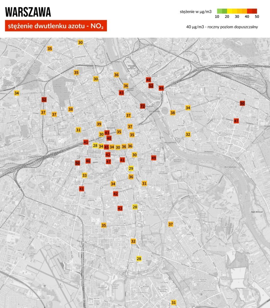270x308 pixels.
Task: Click the legend scale value 20
Action: (227, 17)
